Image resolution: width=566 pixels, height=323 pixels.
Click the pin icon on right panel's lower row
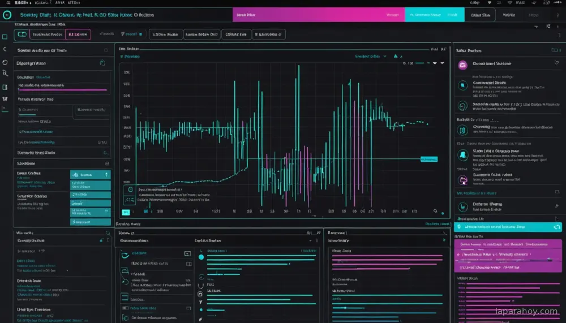coord(556,206)
